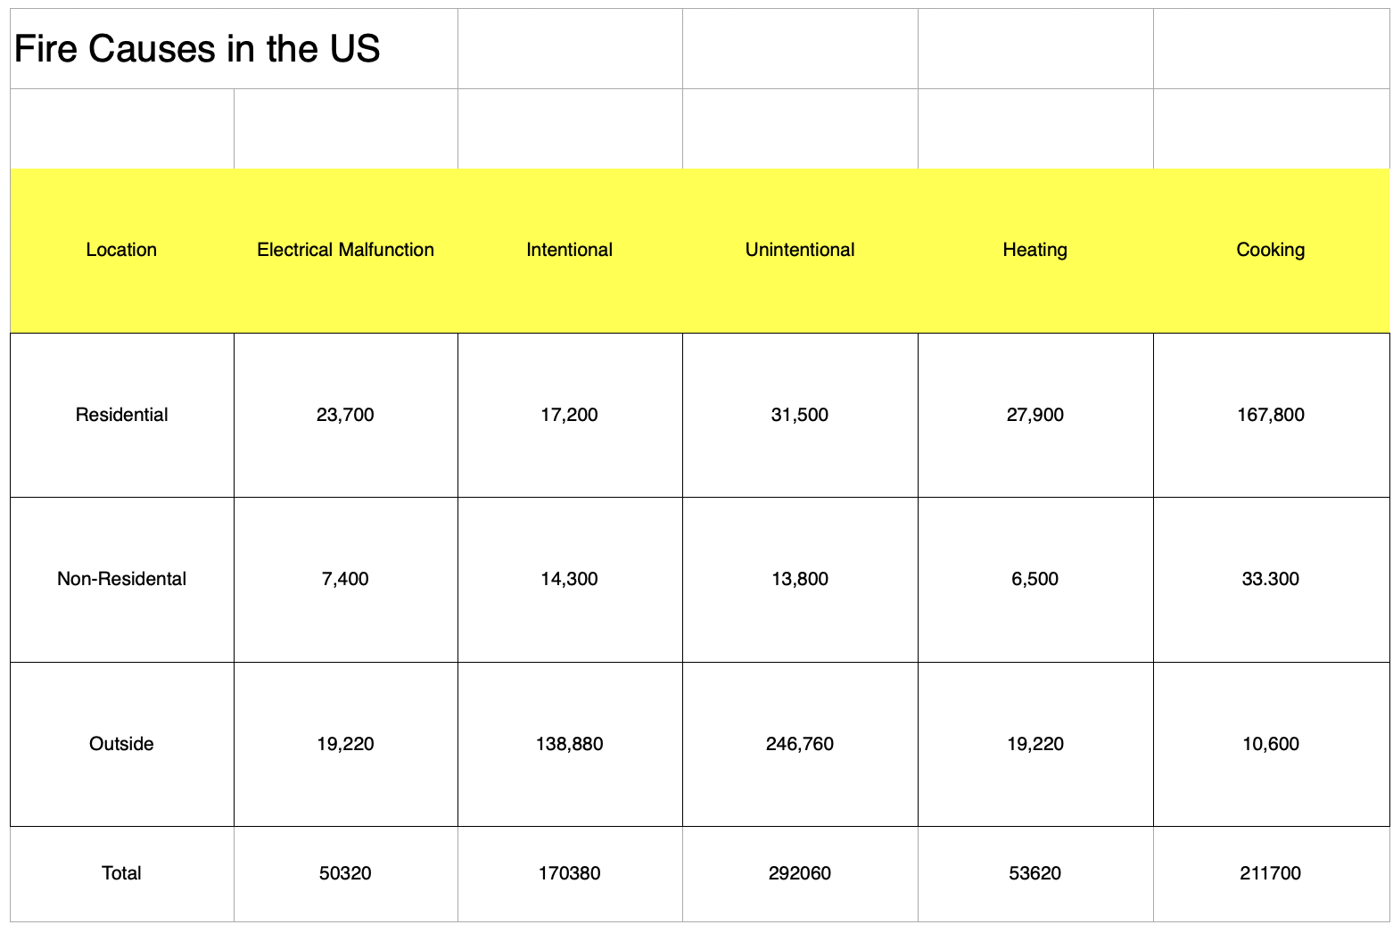Screen dimensions: 1393x933
Task: Click the Heating column header cell
Action: click(1034, 250)
